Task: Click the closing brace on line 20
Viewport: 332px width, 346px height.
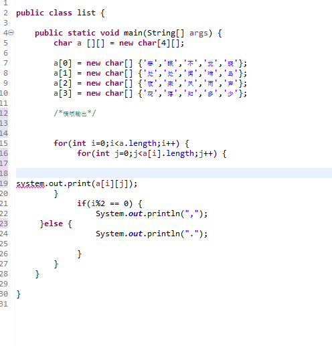Action: [56, 193]
